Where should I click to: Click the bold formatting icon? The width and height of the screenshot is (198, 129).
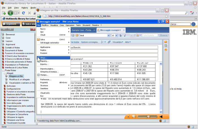coord(120,36)
